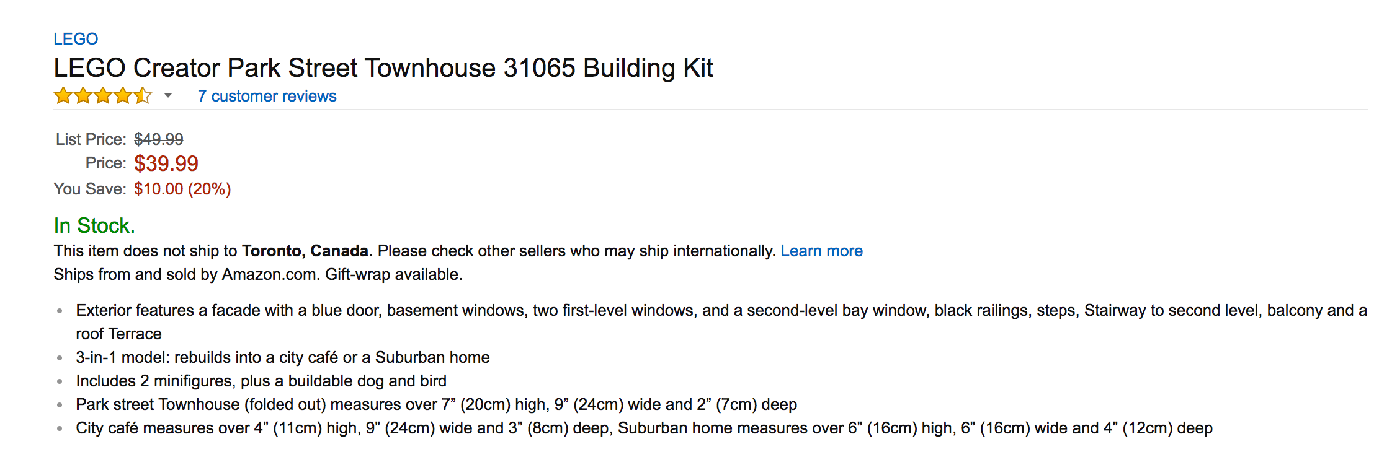This screenshot has height=452, width=1392.
Task: Click the green In Stock status text
Action: (x=94, y=225)
